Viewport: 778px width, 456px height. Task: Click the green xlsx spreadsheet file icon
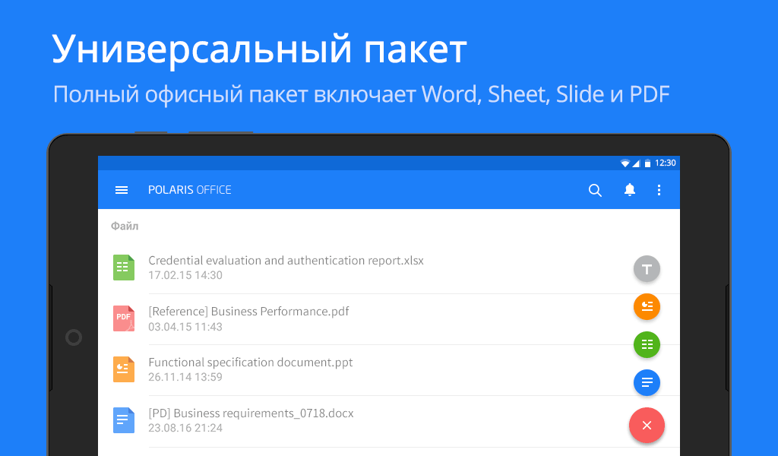(x=123, y=268)
